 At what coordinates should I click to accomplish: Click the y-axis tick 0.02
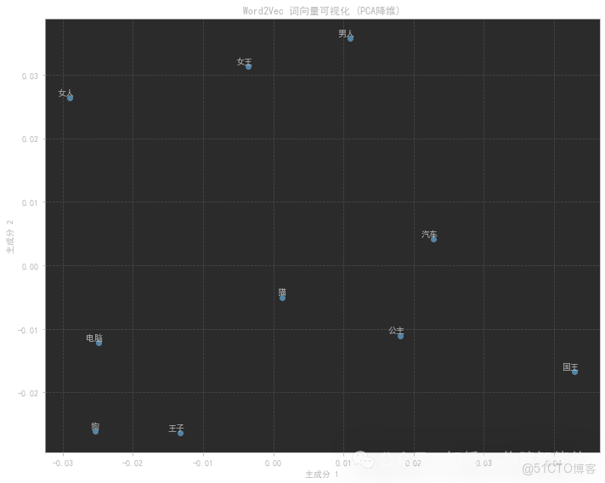[30, 139]
